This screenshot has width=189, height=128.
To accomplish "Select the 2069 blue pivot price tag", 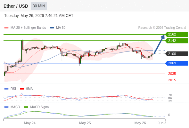I will click(177, 63).
